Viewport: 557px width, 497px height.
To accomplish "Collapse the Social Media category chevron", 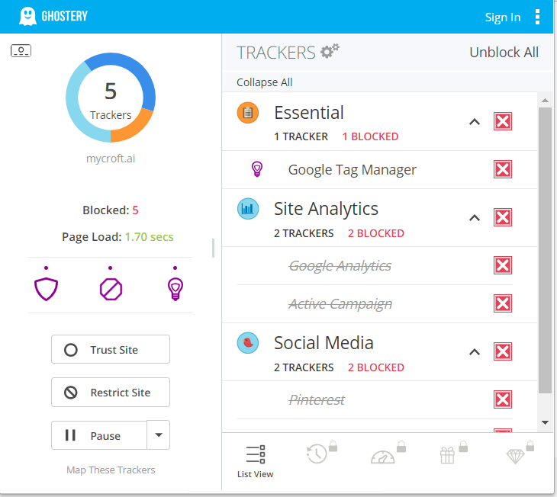I will pos(475,352).
